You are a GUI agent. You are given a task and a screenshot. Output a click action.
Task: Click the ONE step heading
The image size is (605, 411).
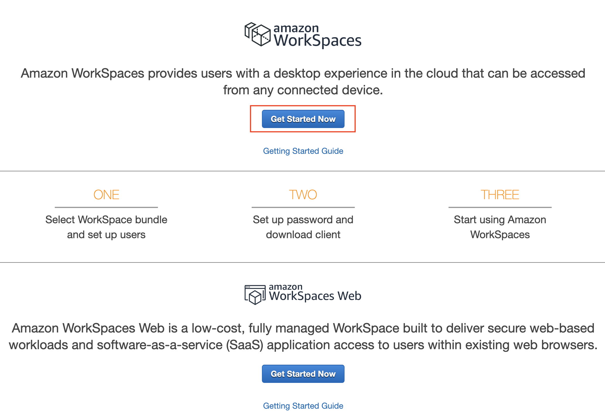tap(106, 195)
